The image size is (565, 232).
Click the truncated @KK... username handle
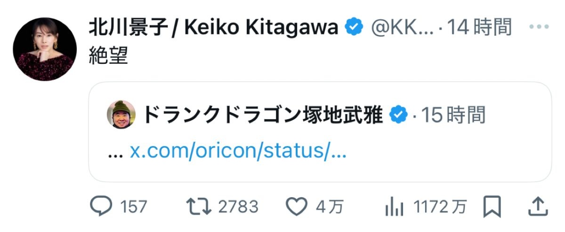pyautogui.click(x=403, y=28)
